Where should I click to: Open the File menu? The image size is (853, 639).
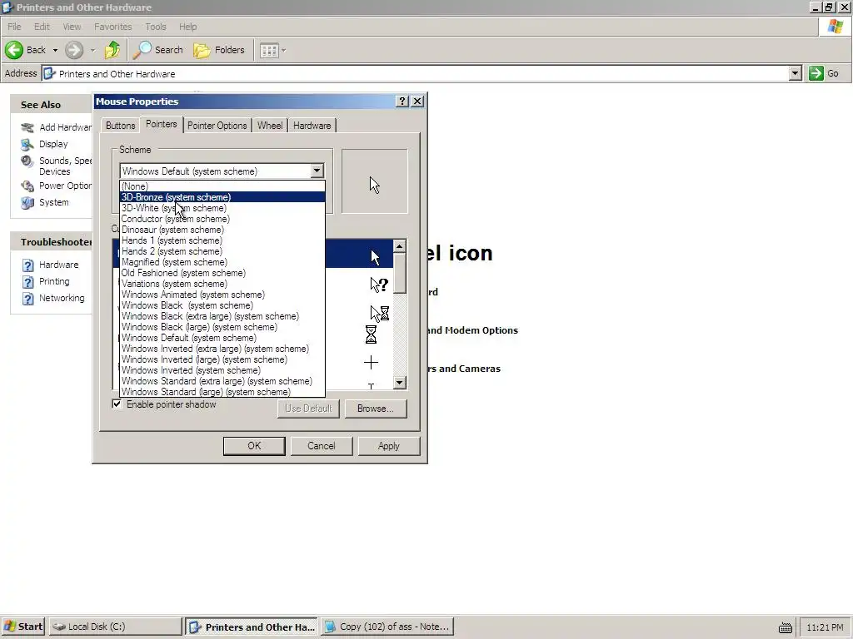[14, 27]
